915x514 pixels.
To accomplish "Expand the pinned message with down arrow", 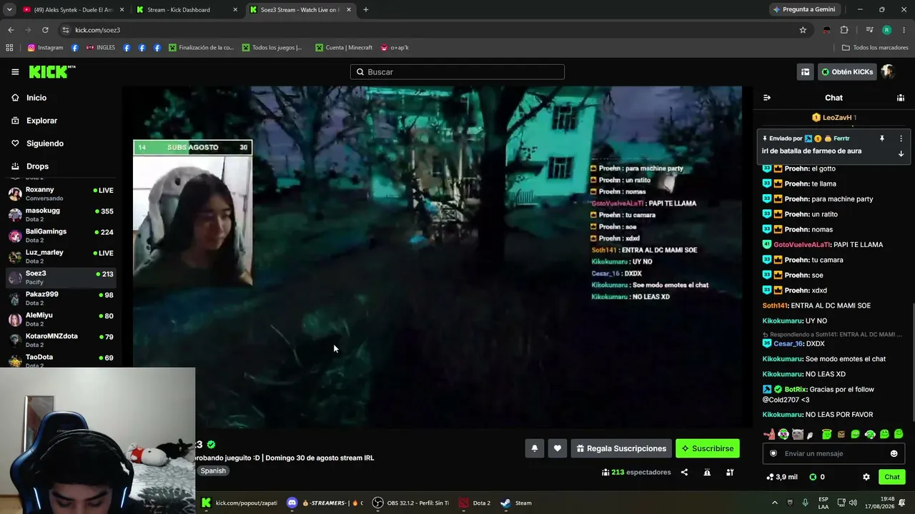I will (x=901, y=153).
